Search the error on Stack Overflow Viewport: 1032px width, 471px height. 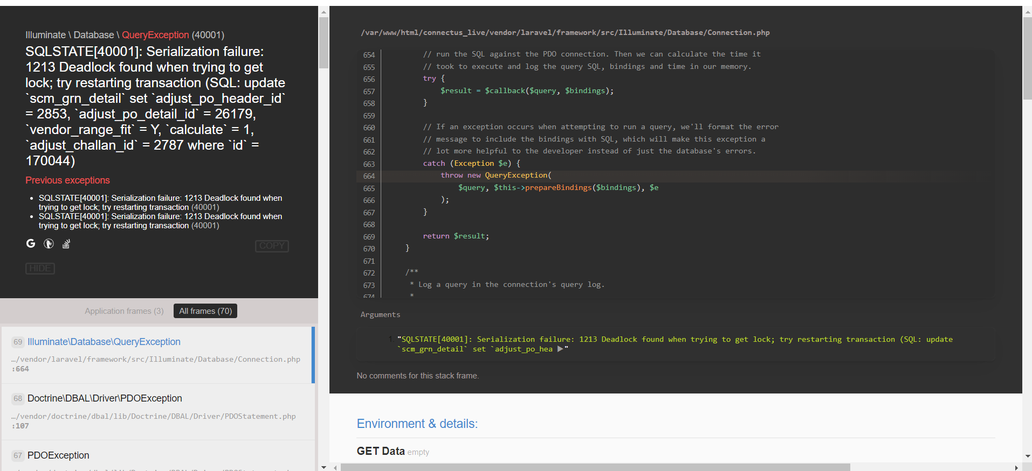coord(66,244)
